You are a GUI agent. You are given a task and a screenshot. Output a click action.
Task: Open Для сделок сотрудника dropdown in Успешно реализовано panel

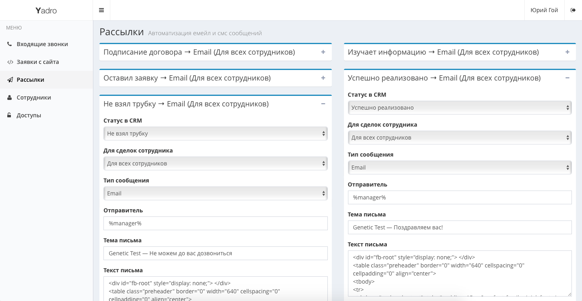[460, 138]
